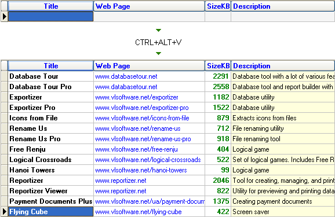The height and width of the screenshot is (217, 335).
Task: Click the row selector beside Database Tour
Action: (4, 76)
